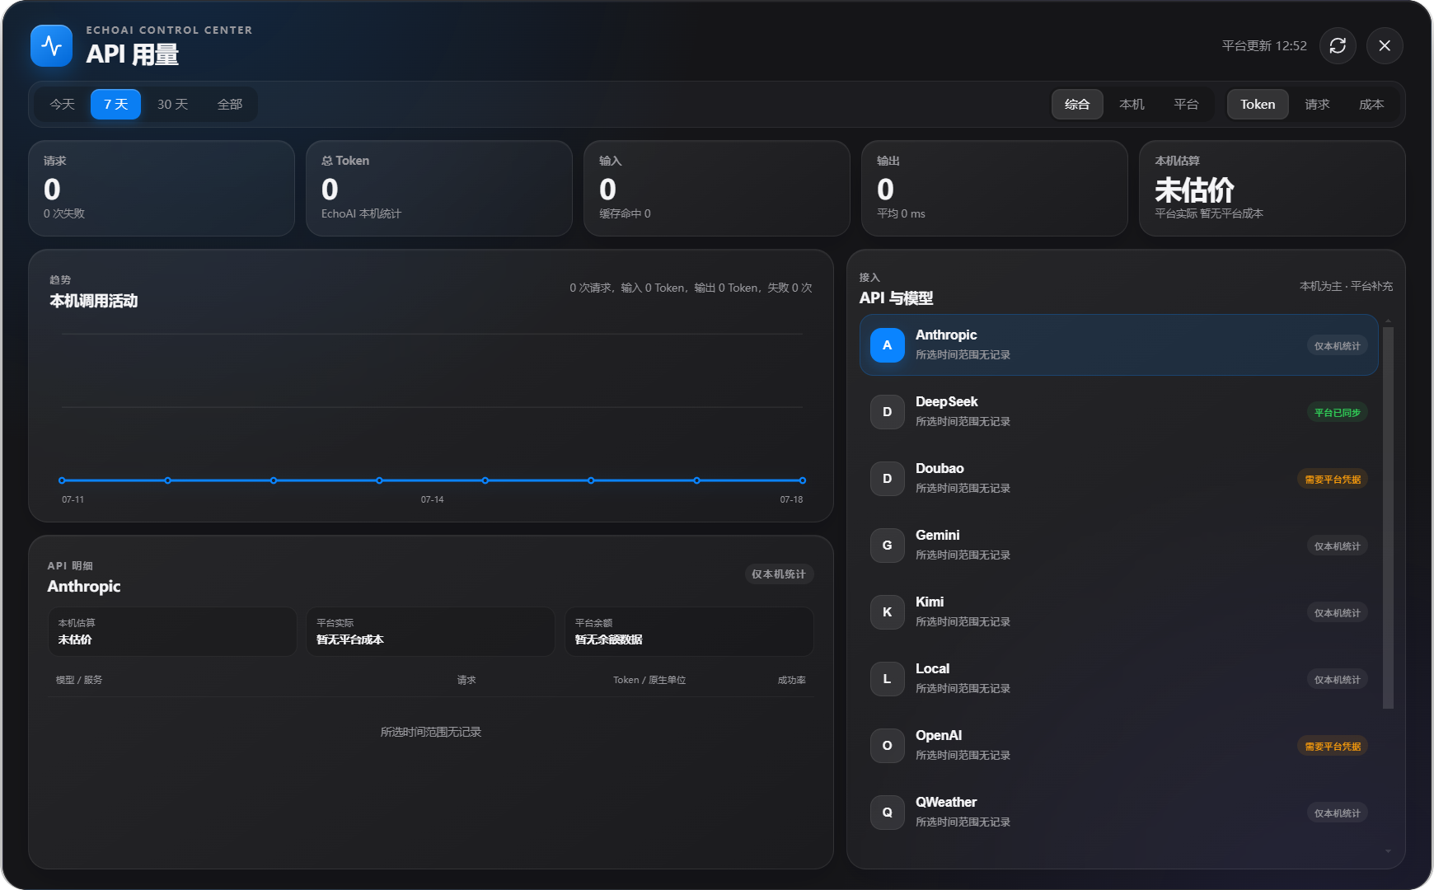Toggle metric view to 成本
Screen dimensions: 1434x890
tap(1371, 105)
